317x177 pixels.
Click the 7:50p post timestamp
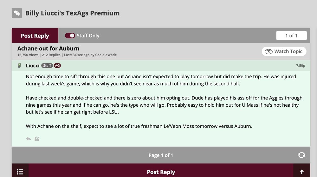coord(301,66)
